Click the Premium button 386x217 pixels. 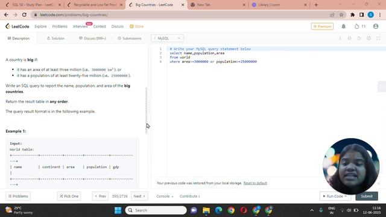pyautogui.click(x=322, y=27)
